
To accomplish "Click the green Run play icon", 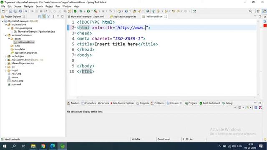I will [88, 11].
